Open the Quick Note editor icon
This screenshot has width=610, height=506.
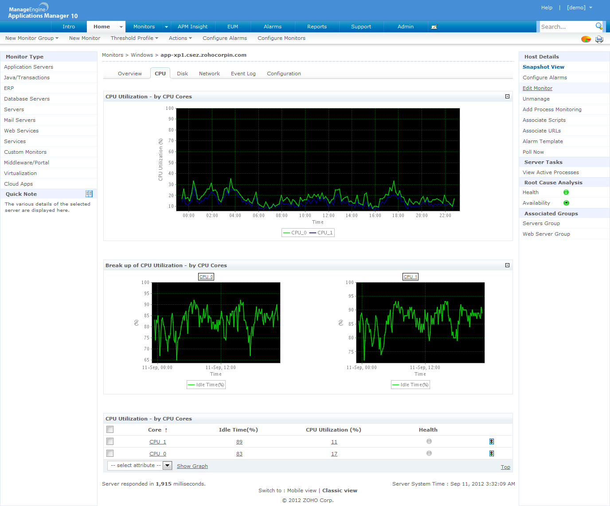click(x=89, y=194)
